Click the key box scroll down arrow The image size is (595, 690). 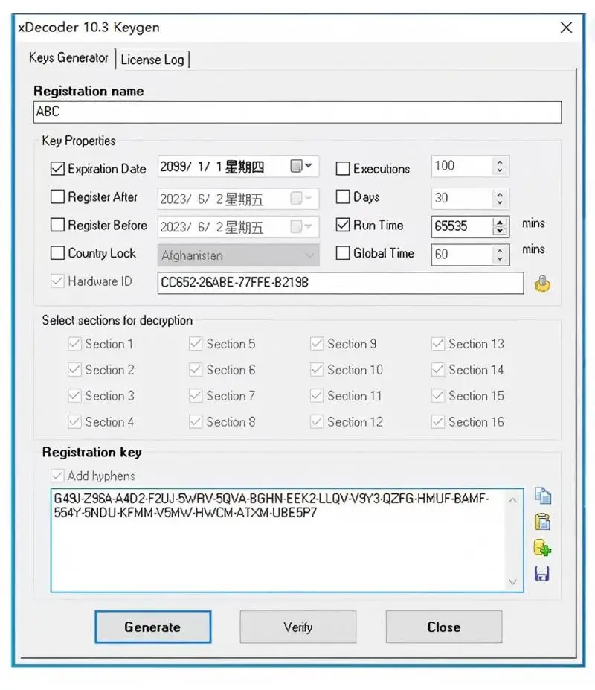[512, 581]
